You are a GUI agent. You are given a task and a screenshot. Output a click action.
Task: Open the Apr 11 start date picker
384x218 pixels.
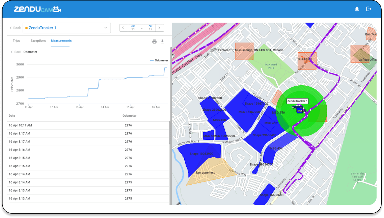[133, 28]
